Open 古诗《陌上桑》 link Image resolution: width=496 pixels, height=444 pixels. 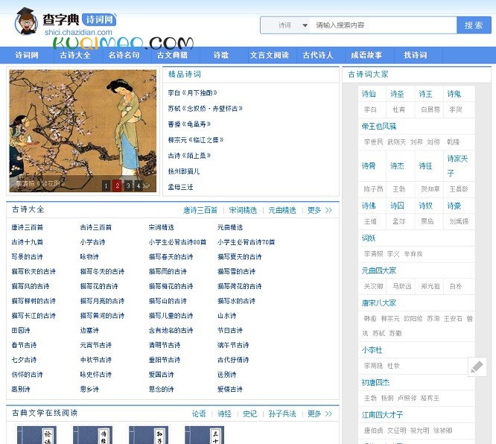point(189,156)
